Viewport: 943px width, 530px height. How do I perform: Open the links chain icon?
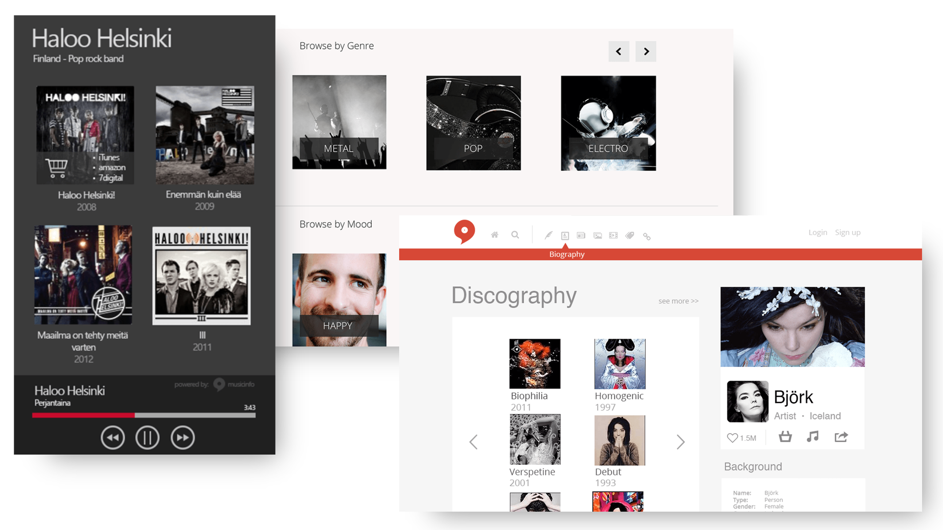click(647, 236)
